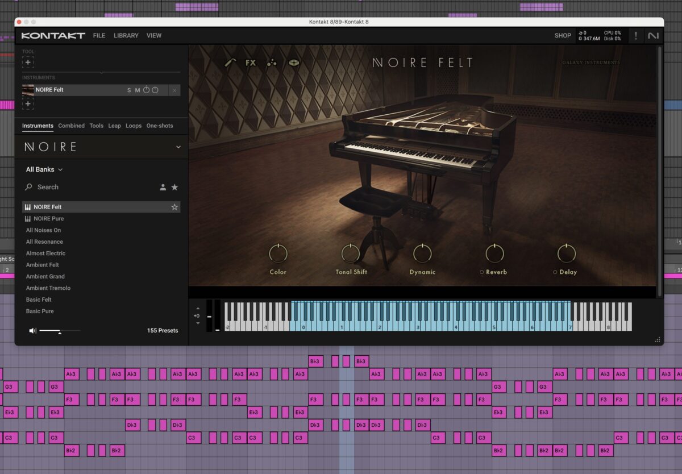Select the All Resonance preset
Image resolution: width=682 pixels, height=474 pixels.
(x=101, y=242)
